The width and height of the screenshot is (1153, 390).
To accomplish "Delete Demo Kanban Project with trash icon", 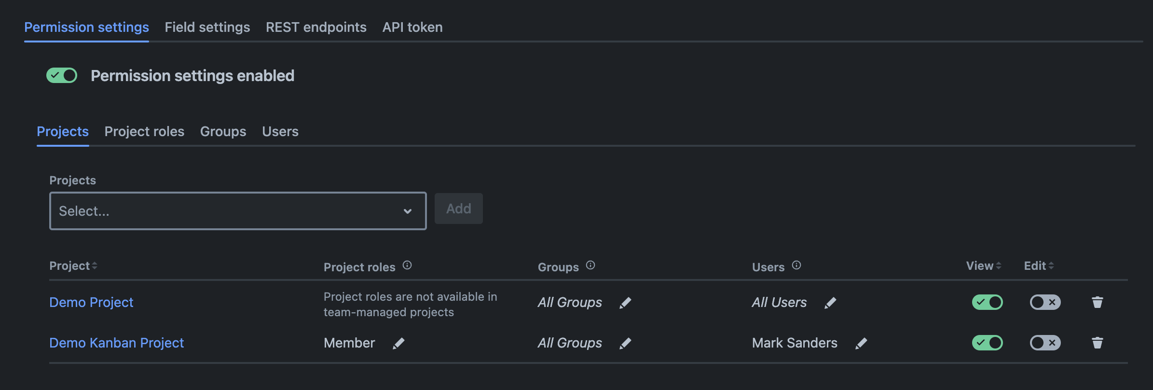I will (1097, 343).
